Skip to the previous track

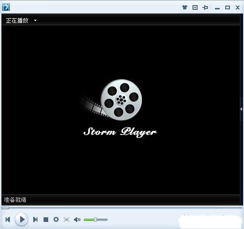(8, 220)
